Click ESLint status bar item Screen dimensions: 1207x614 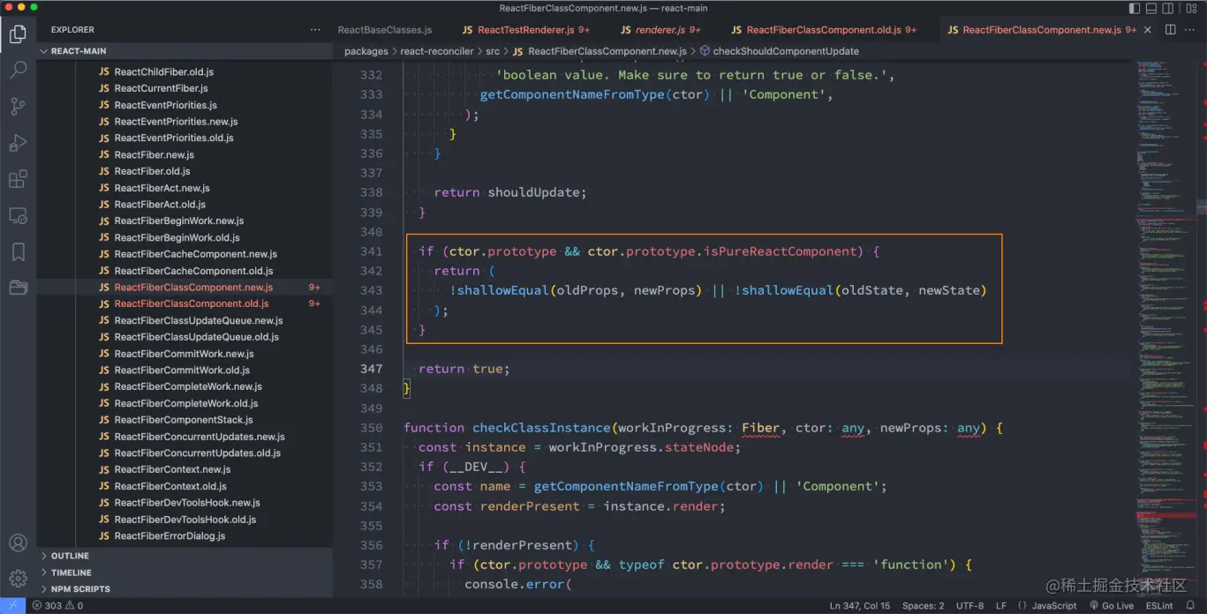1159,606
